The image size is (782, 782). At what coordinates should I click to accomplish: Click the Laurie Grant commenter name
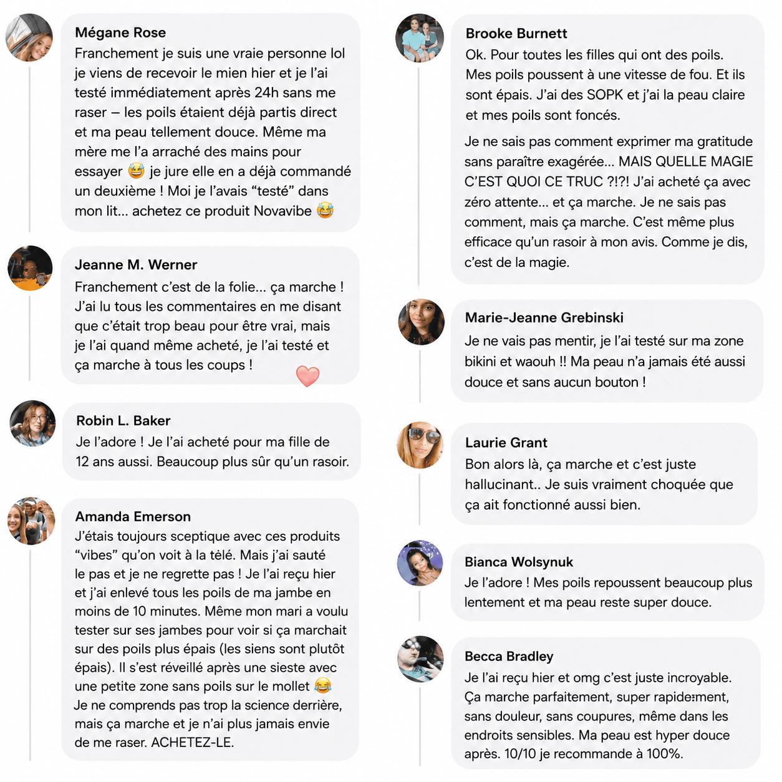pos(506,443)
